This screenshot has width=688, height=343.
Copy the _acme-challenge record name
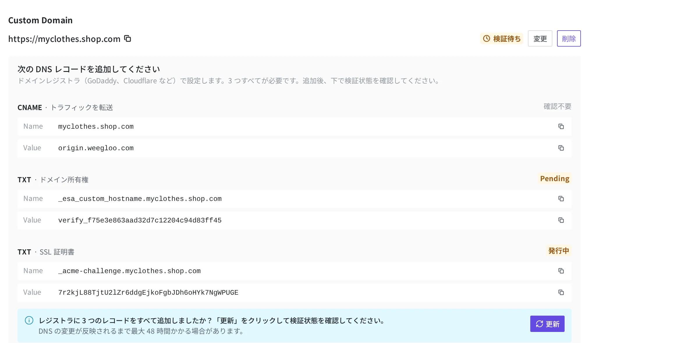[561, 271]
